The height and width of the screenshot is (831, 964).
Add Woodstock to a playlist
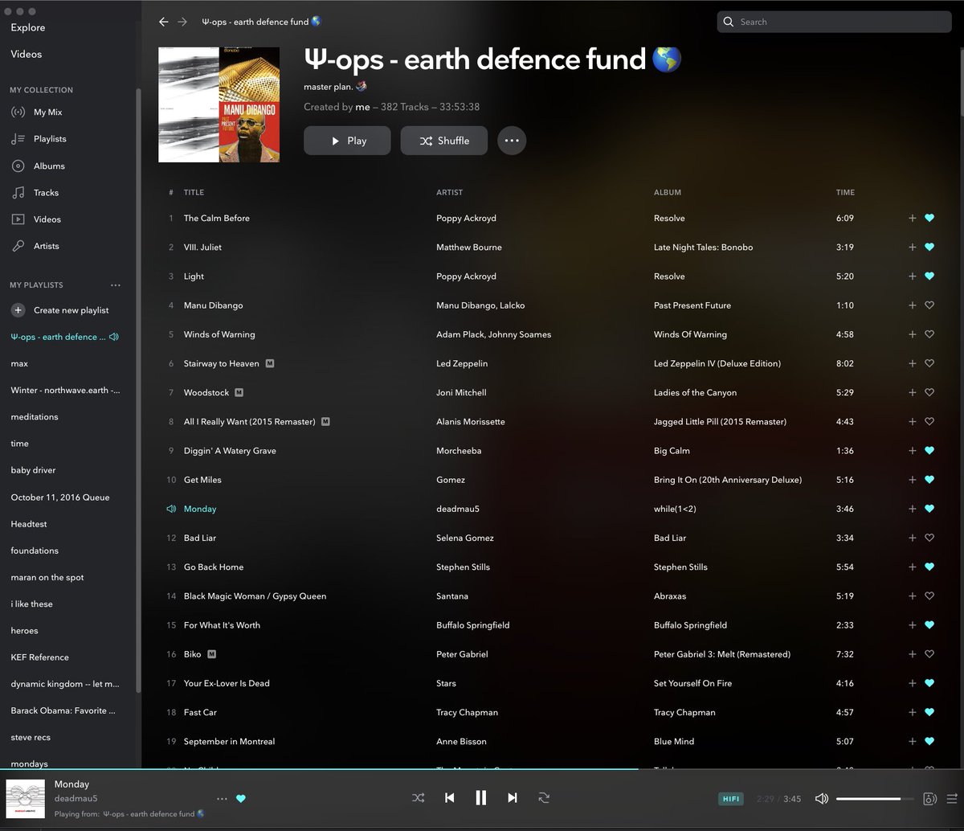[x=912, y=392]
